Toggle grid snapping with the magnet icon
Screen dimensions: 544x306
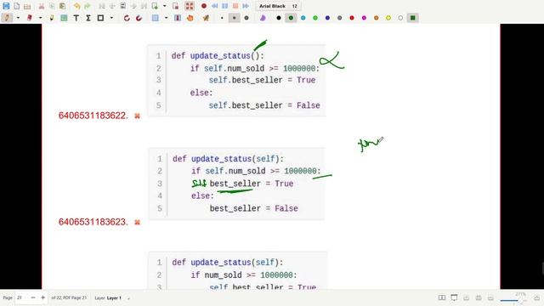pos(139,18)
